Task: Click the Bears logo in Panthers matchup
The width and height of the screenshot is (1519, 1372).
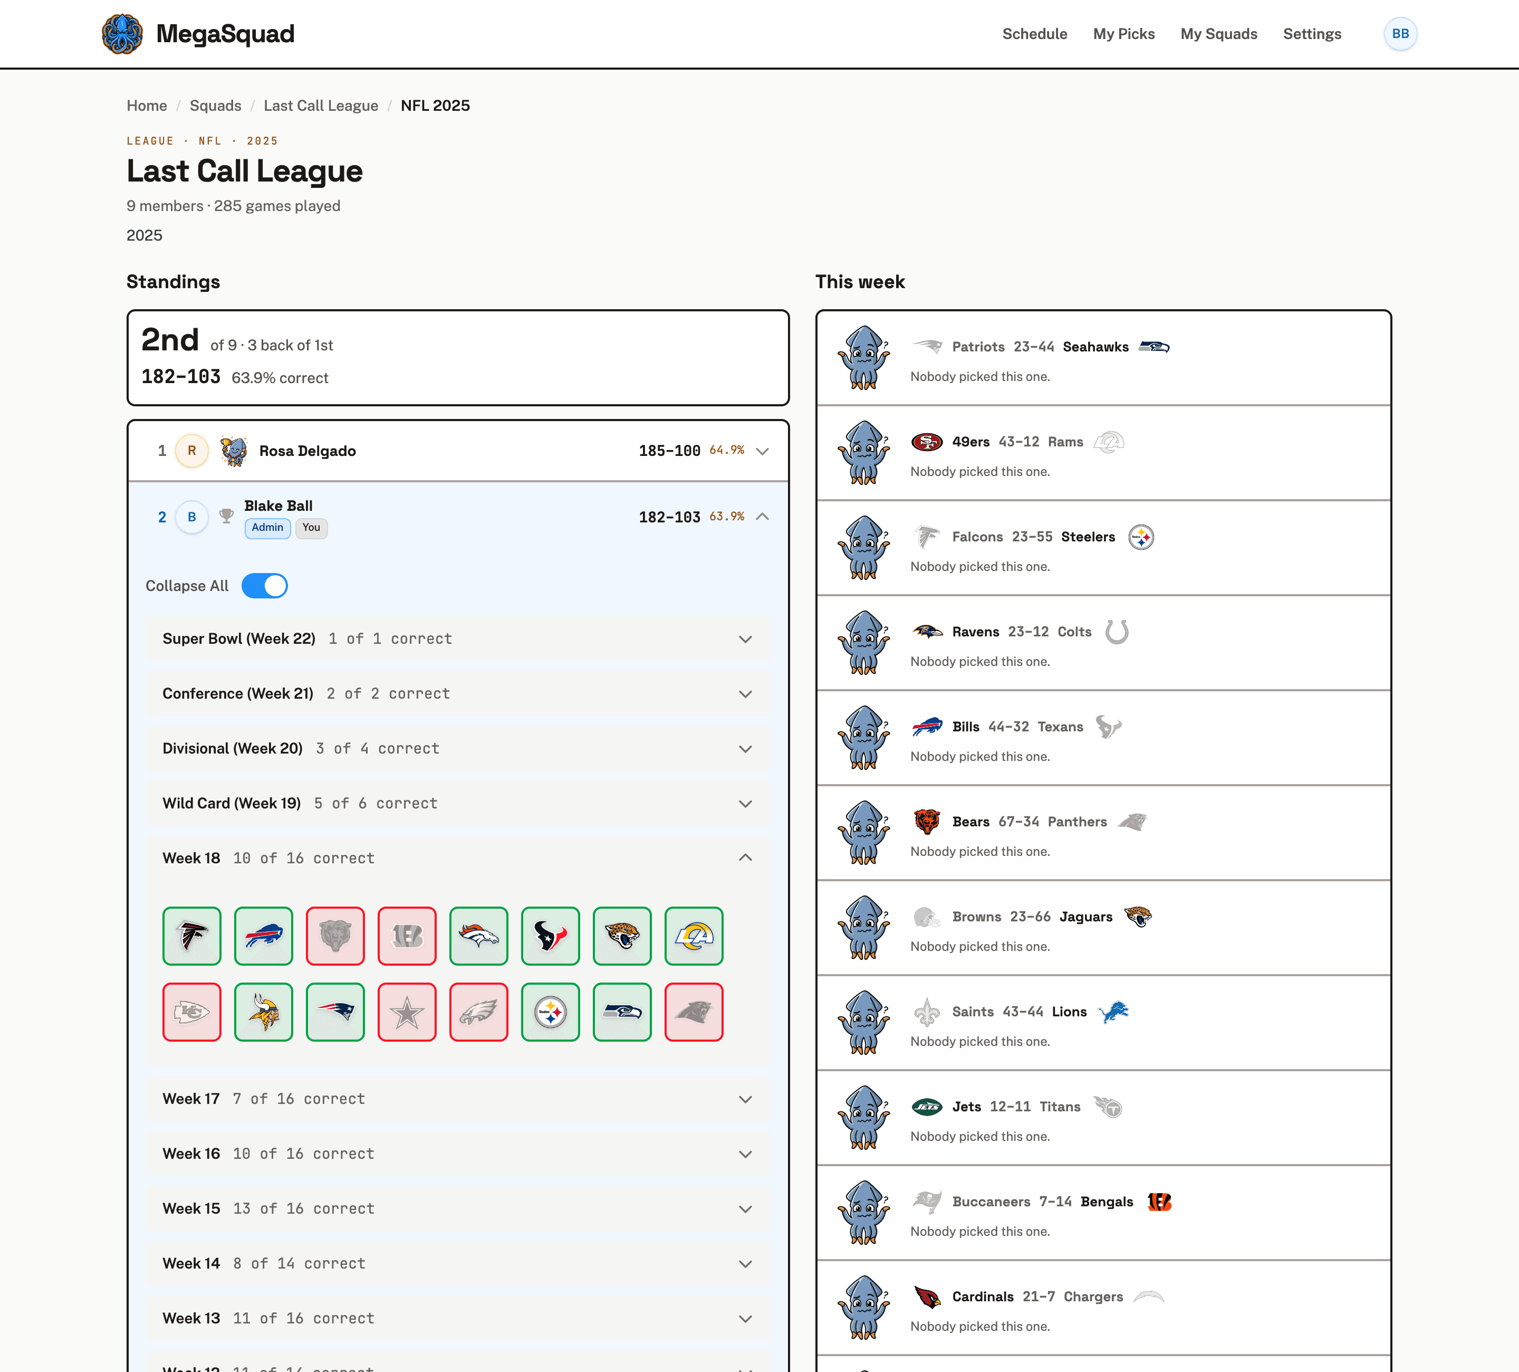Action: click(x=927, y=822)
